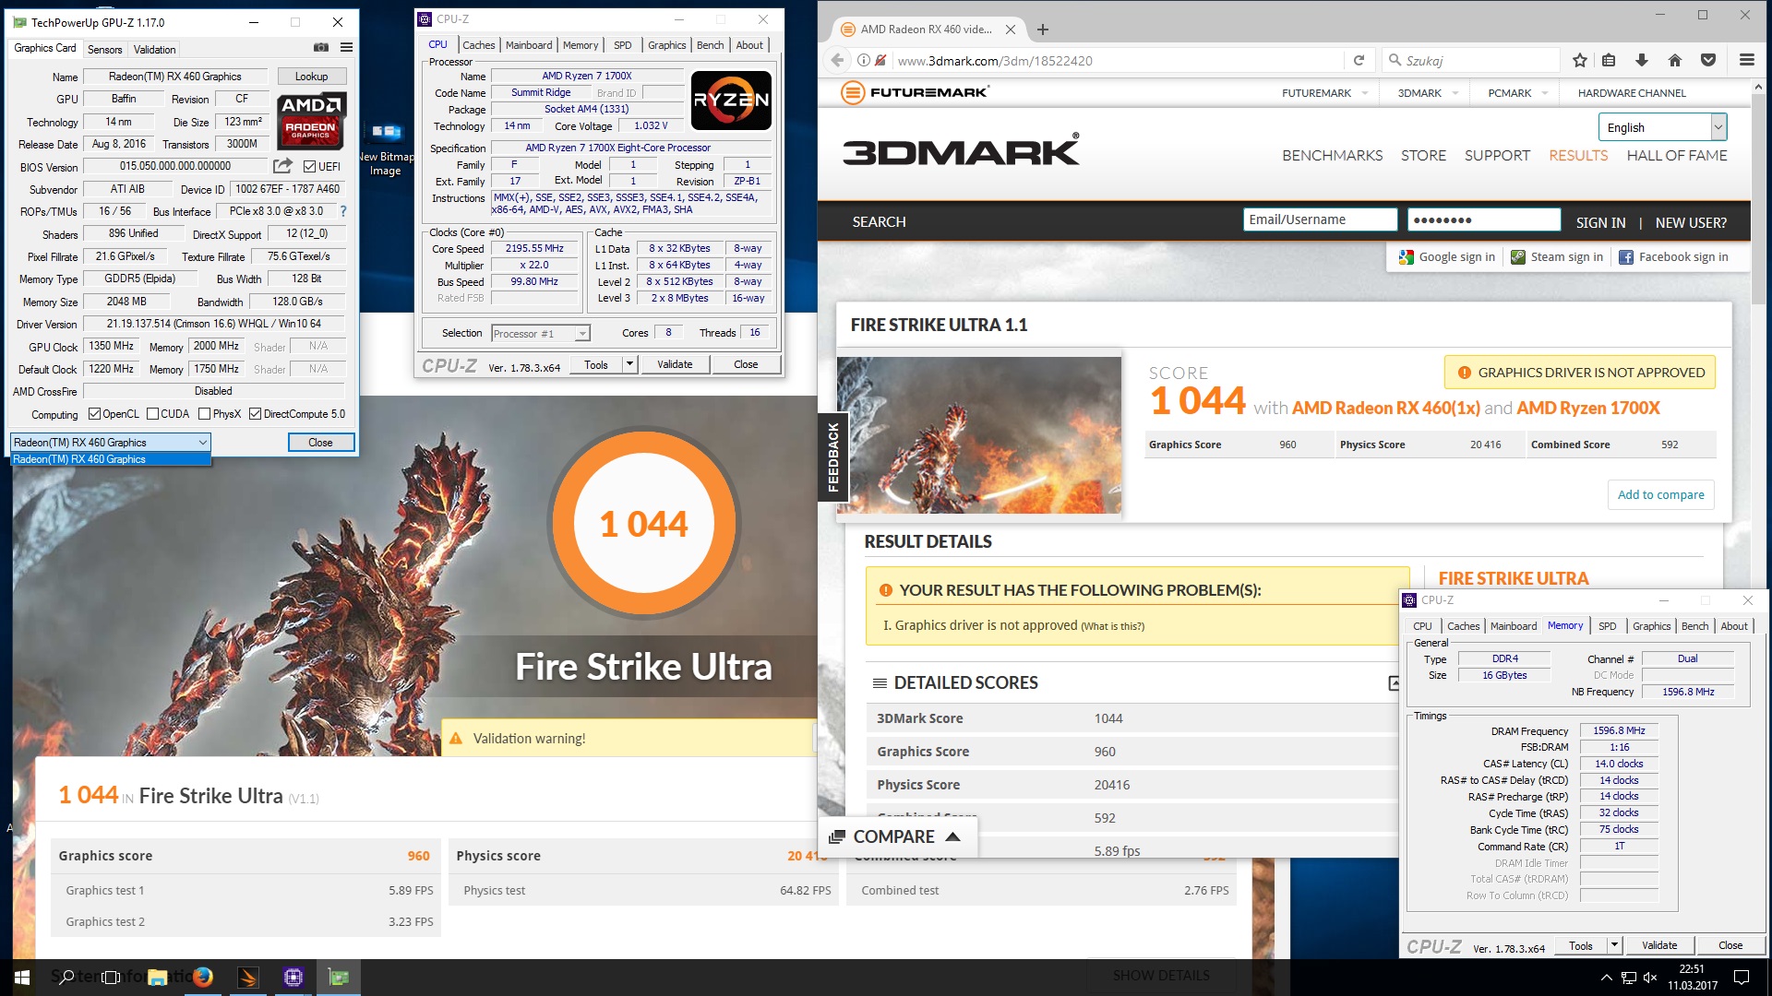Open Caches tab in top CPU-Z window

[x=478, y=45]
